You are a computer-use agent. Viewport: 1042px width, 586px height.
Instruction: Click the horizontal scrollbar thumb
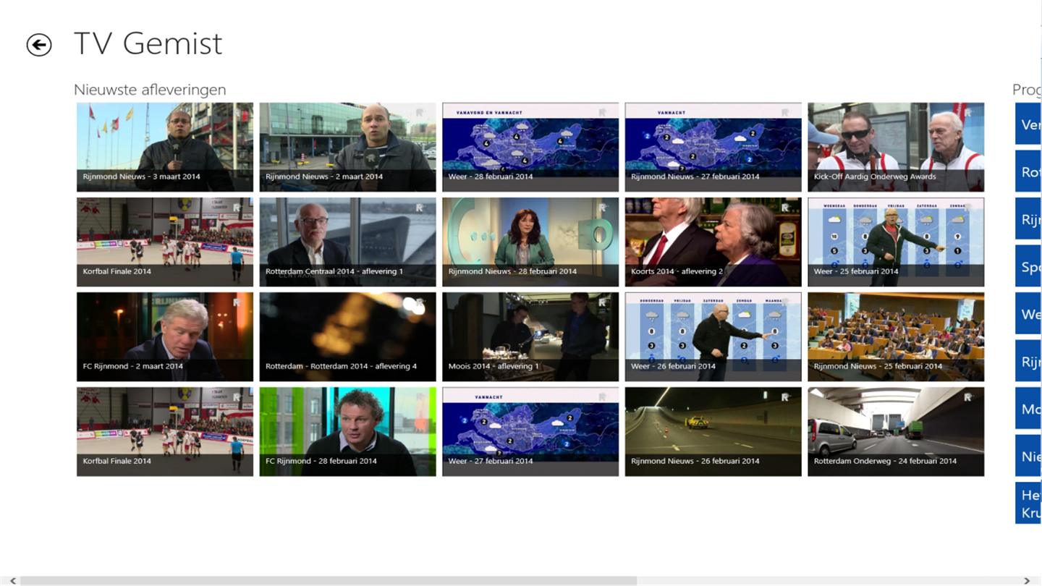point(329,581)
